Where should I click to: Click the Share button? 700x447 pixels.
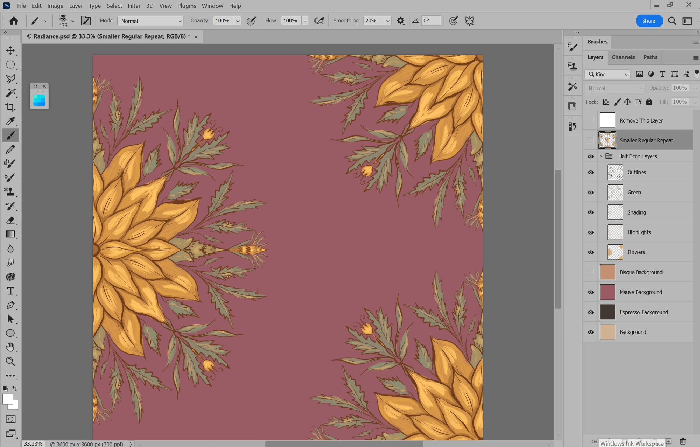click(x=649, y=21)
